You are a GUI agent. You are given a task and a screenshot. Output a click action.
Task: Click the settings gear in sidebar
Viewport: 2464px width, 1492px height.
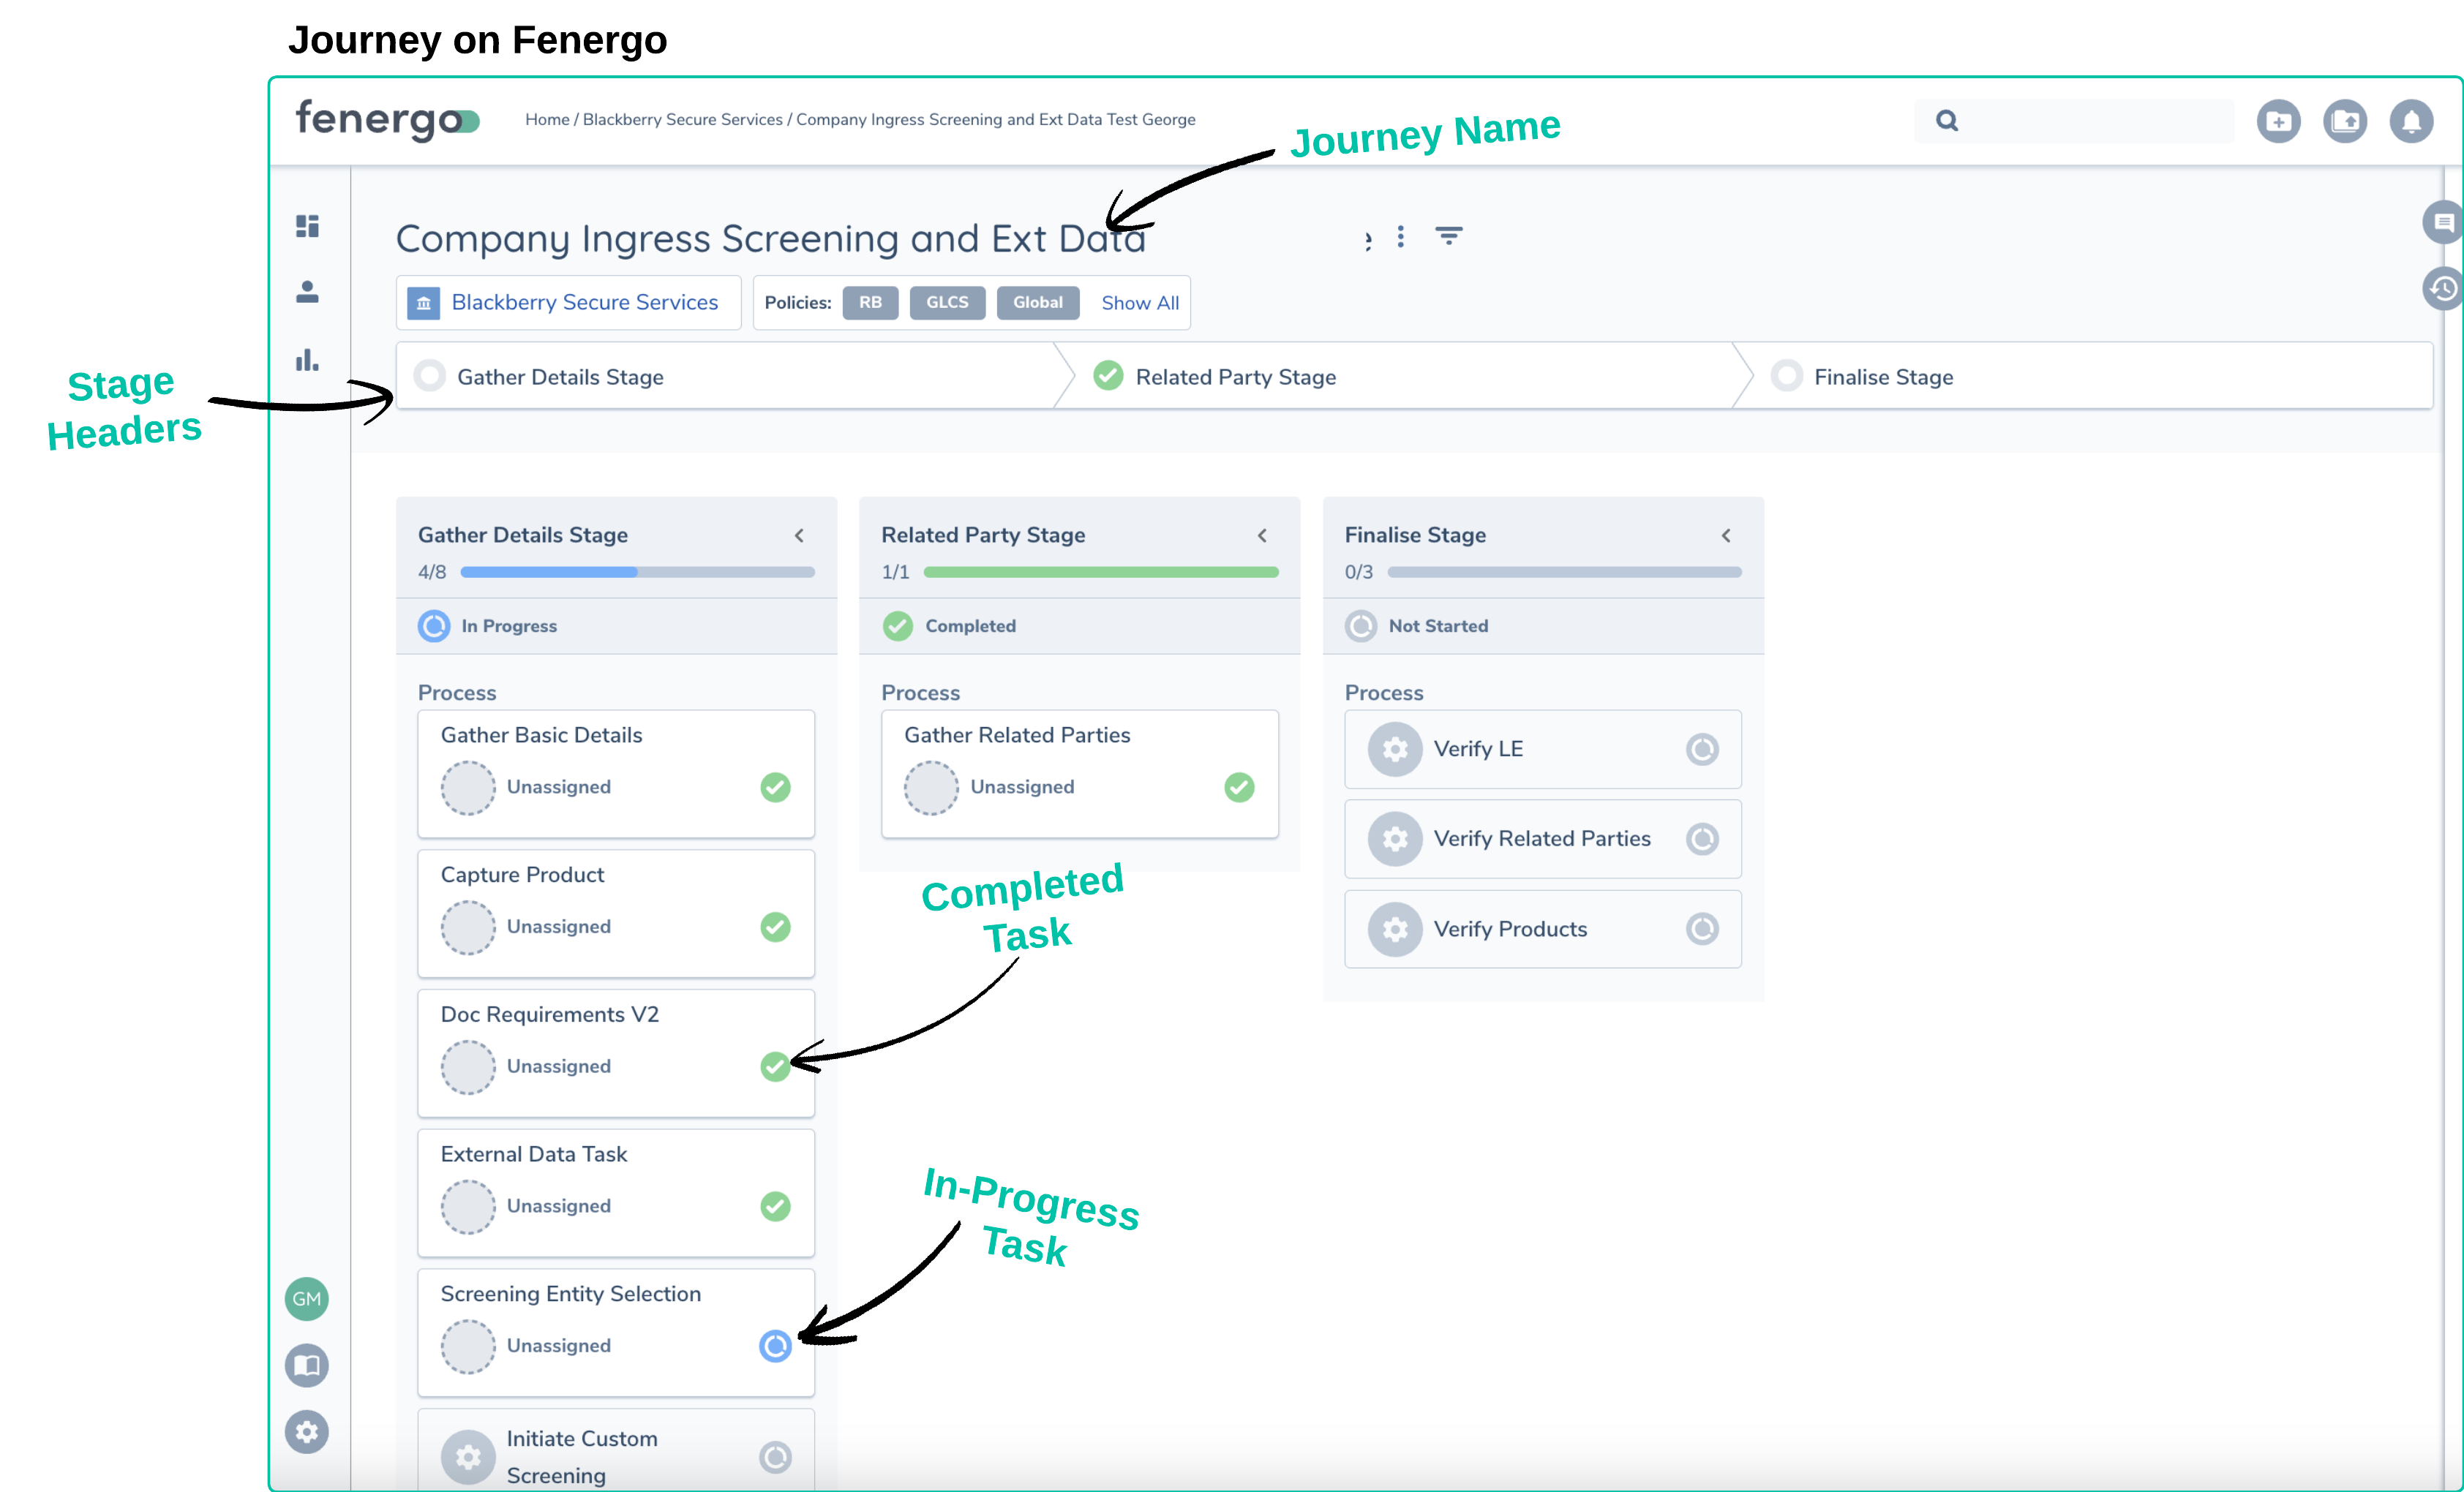coord(307,1432)
